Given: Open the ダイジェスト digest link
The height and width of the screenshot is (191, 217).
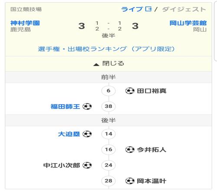Looking at the screenshot, I should pyautogui.click(x=184, y=10).
